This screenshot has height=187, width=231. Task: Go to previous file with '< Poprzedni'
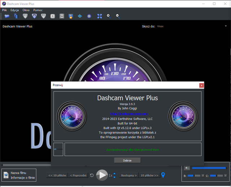(x=78, y=175)
